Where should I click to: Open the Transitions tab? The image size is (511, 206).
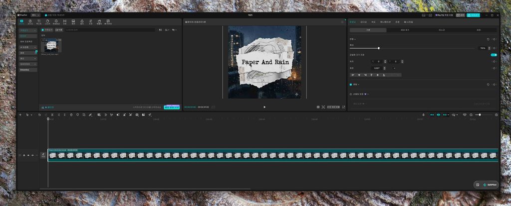point(64,22)
